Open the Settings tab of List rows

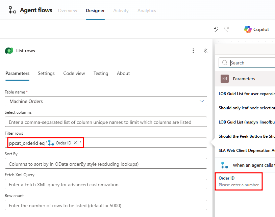46,73
